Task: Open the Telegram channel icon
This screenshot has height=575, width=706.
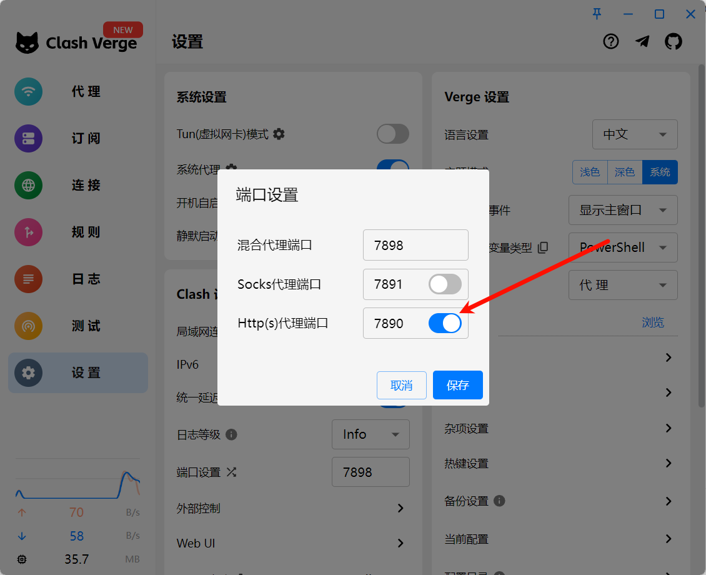Action: click(642, 41)
